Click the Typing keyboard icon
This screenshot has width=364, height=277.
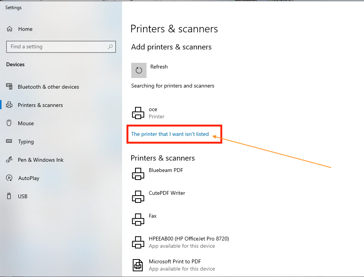(9, 141)
